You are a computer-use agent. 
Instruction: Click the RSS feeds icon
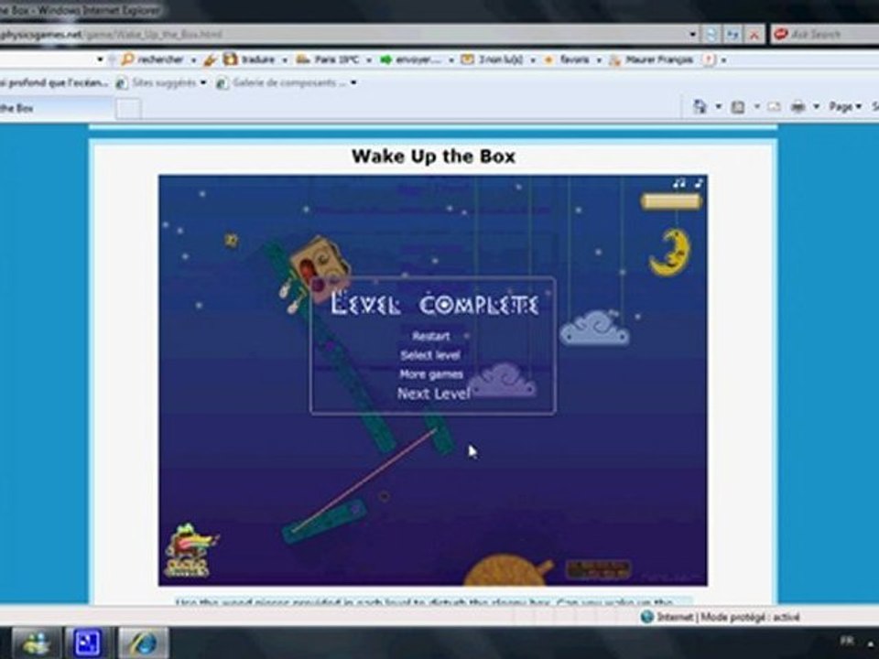pos(738,106)
